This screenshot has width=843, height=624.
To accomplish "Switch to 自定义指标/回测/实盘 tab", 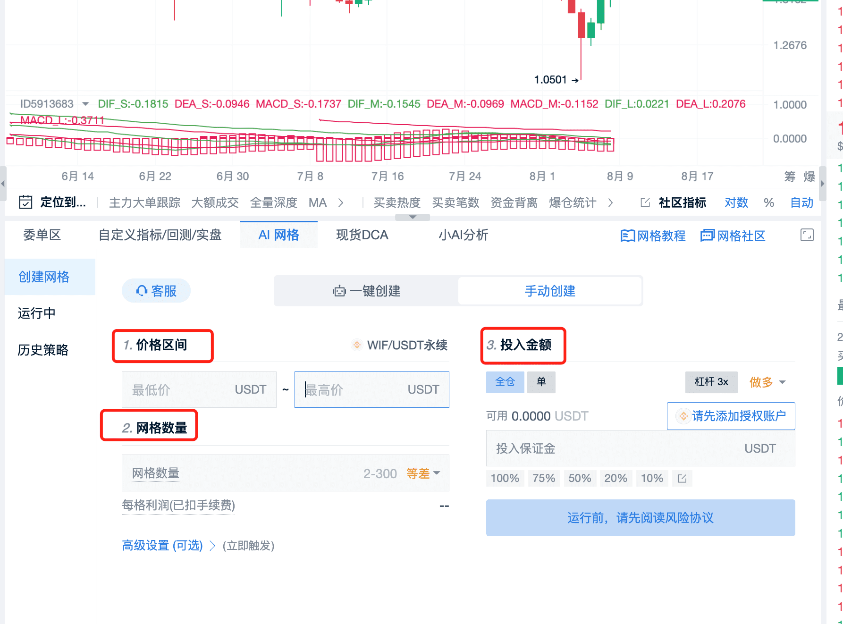I will coord(160,235).
